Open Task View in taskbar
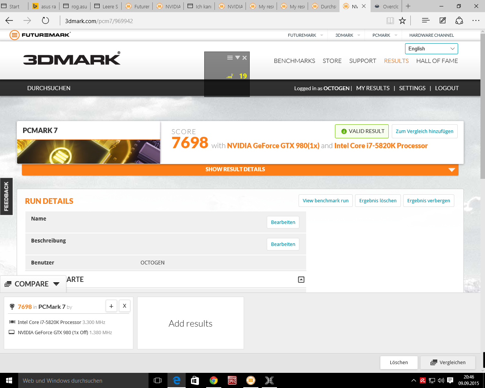The image size is (485, 388). [158, 380]
